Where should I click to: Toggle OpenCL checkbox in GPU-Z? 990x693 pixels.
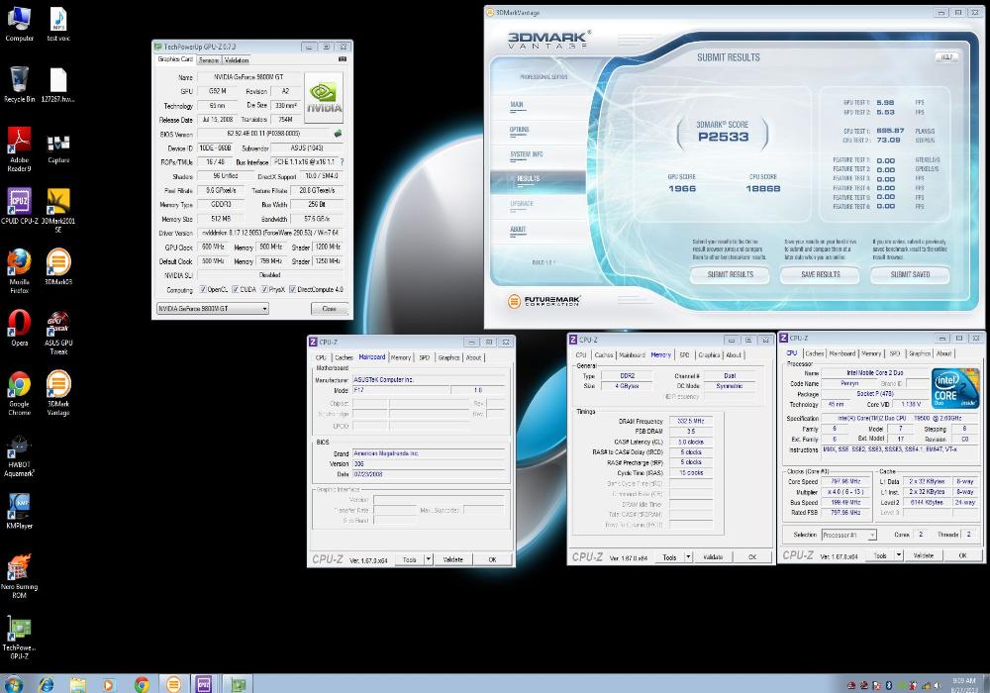click(203, 290)
